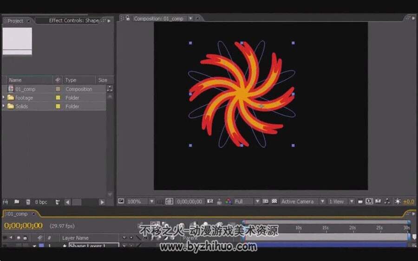Close the 01_comp timeline tab
This screenshot has height=261, width=418.
[x=34, y=214]
